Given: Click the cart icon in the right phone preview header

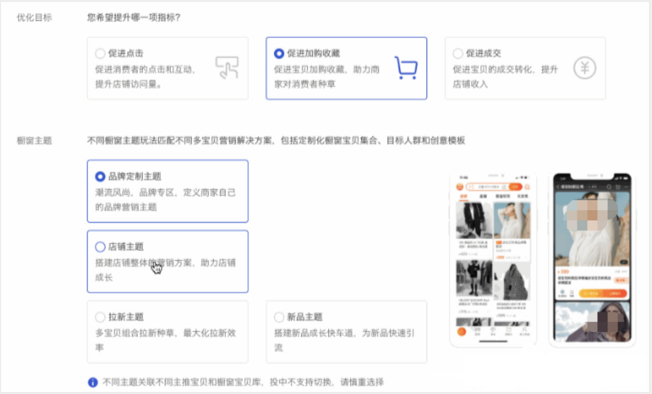Looking at the screenshot, I should 618,187.
